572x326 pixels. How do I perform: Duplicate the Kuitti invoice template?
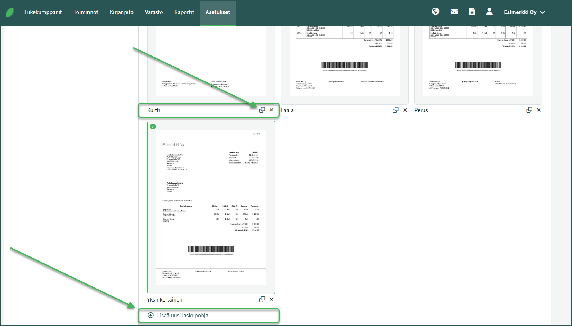coord(262,110)
